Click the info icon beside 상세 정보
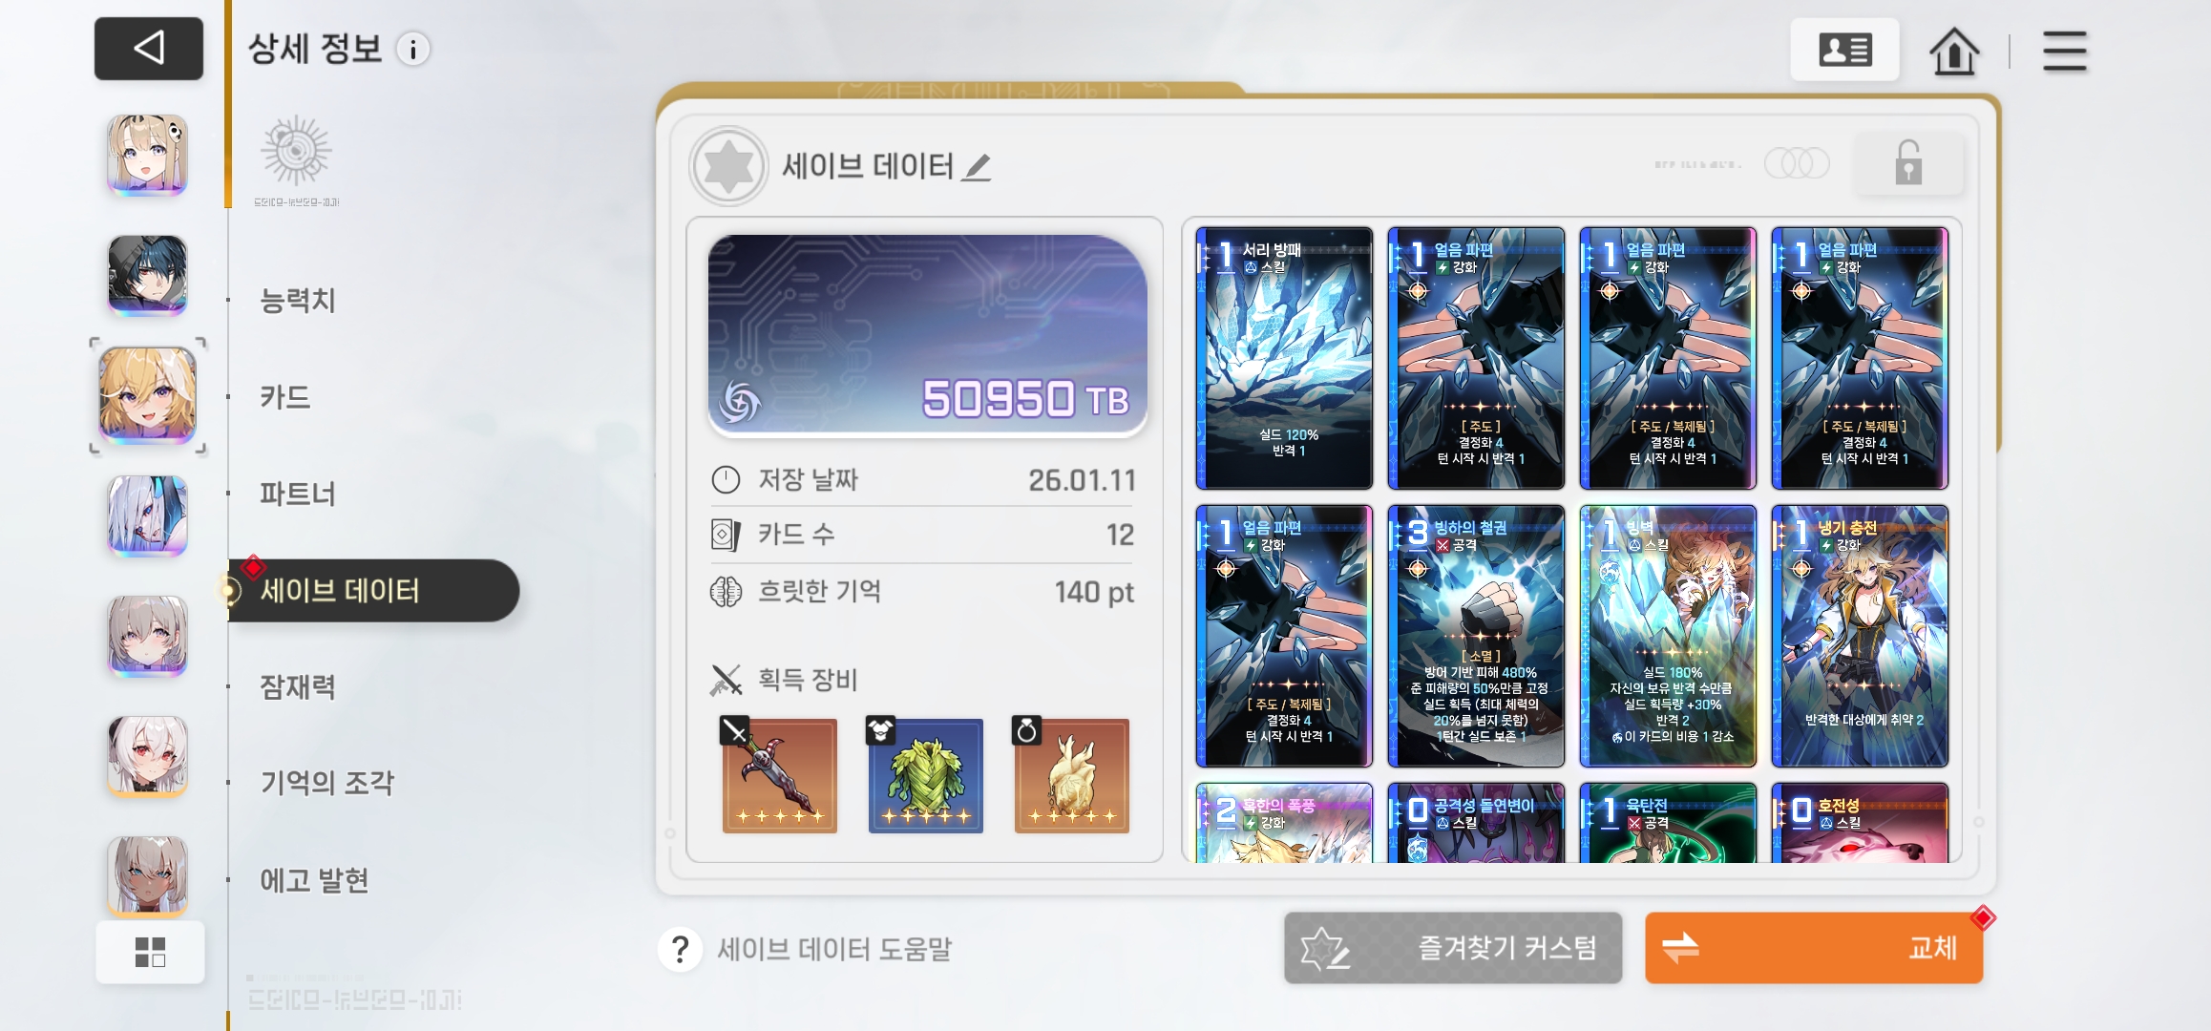Image resolution: width=2211 pixels, height=1031 pixels. 413,50
